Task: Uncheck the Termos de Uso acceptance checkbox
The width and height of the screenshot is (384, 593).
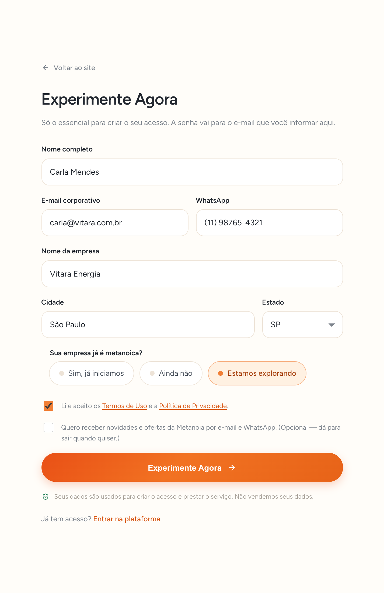Action: click(x=48, y=406)
